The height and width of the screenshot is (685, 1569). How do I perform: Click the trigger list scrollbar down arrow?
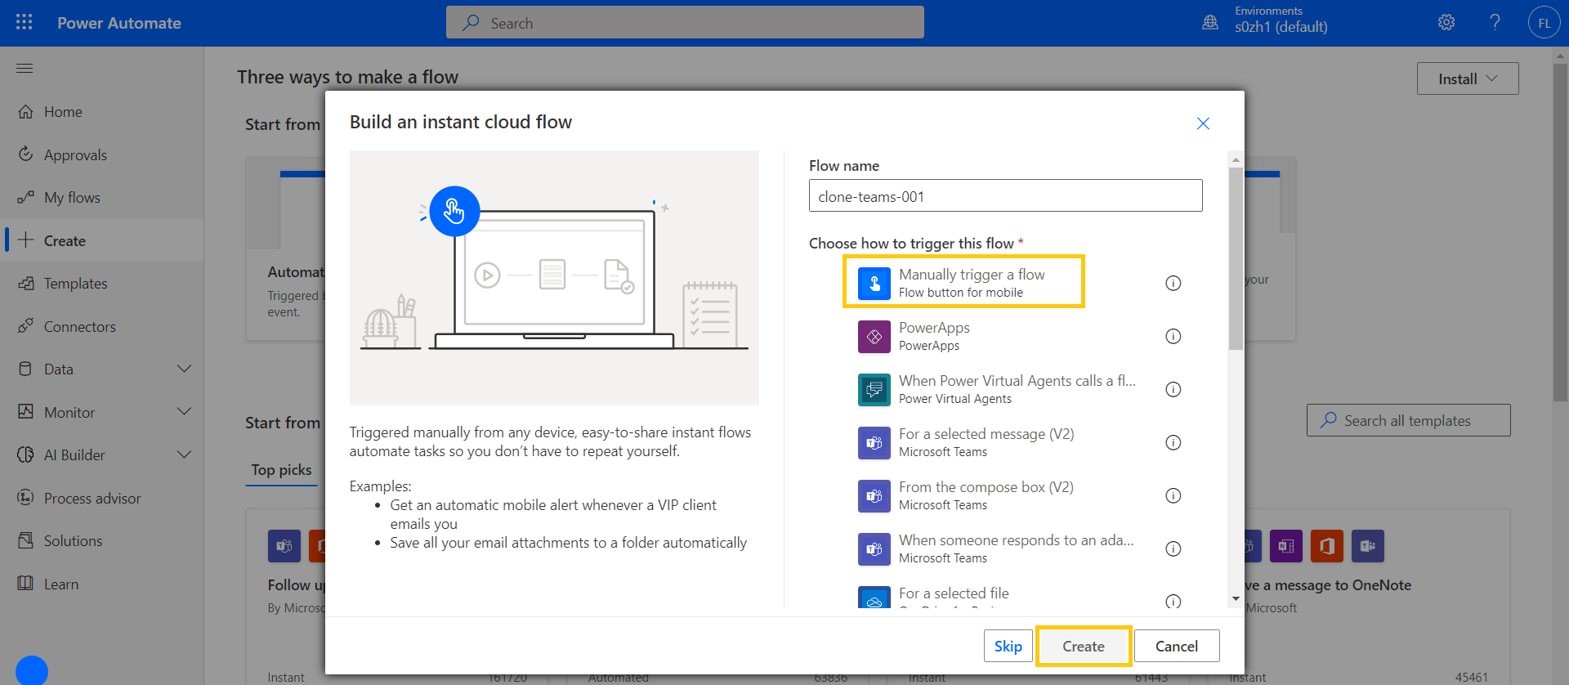(x=1236, y=599)
